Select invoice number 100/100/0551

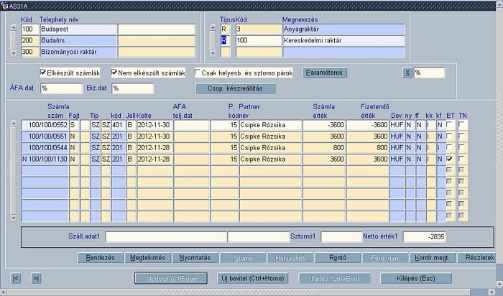click(45, 137)
